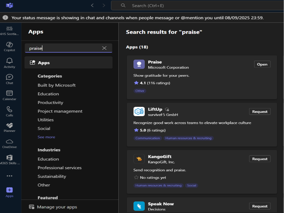Click the KangoGift app icon
Image resolution: width=284 pixels, height=213 pixels.
(x=139, y=159)
